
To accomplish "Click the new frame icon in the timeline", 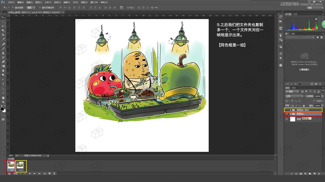I will pos(49,173).
